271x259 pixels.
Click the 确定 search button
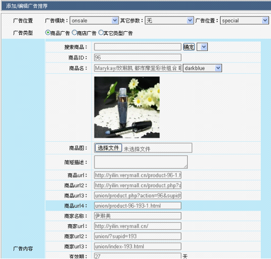pos(189,47)
